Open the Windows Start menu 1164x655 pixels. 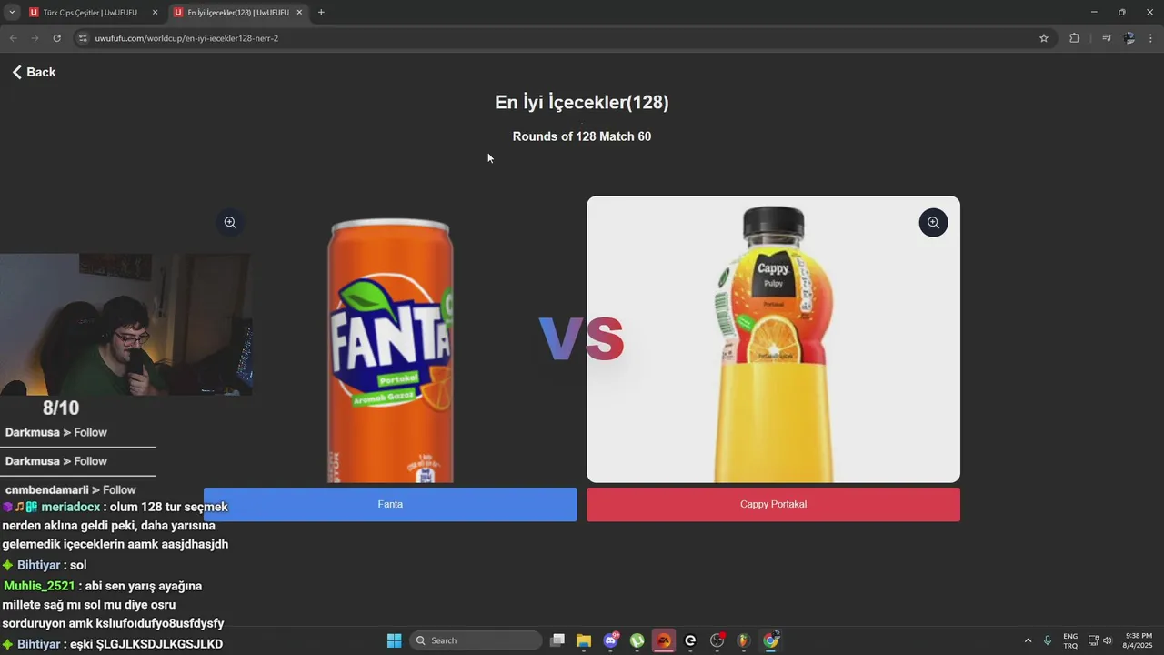pyautogui.click(x=394, y=640)
